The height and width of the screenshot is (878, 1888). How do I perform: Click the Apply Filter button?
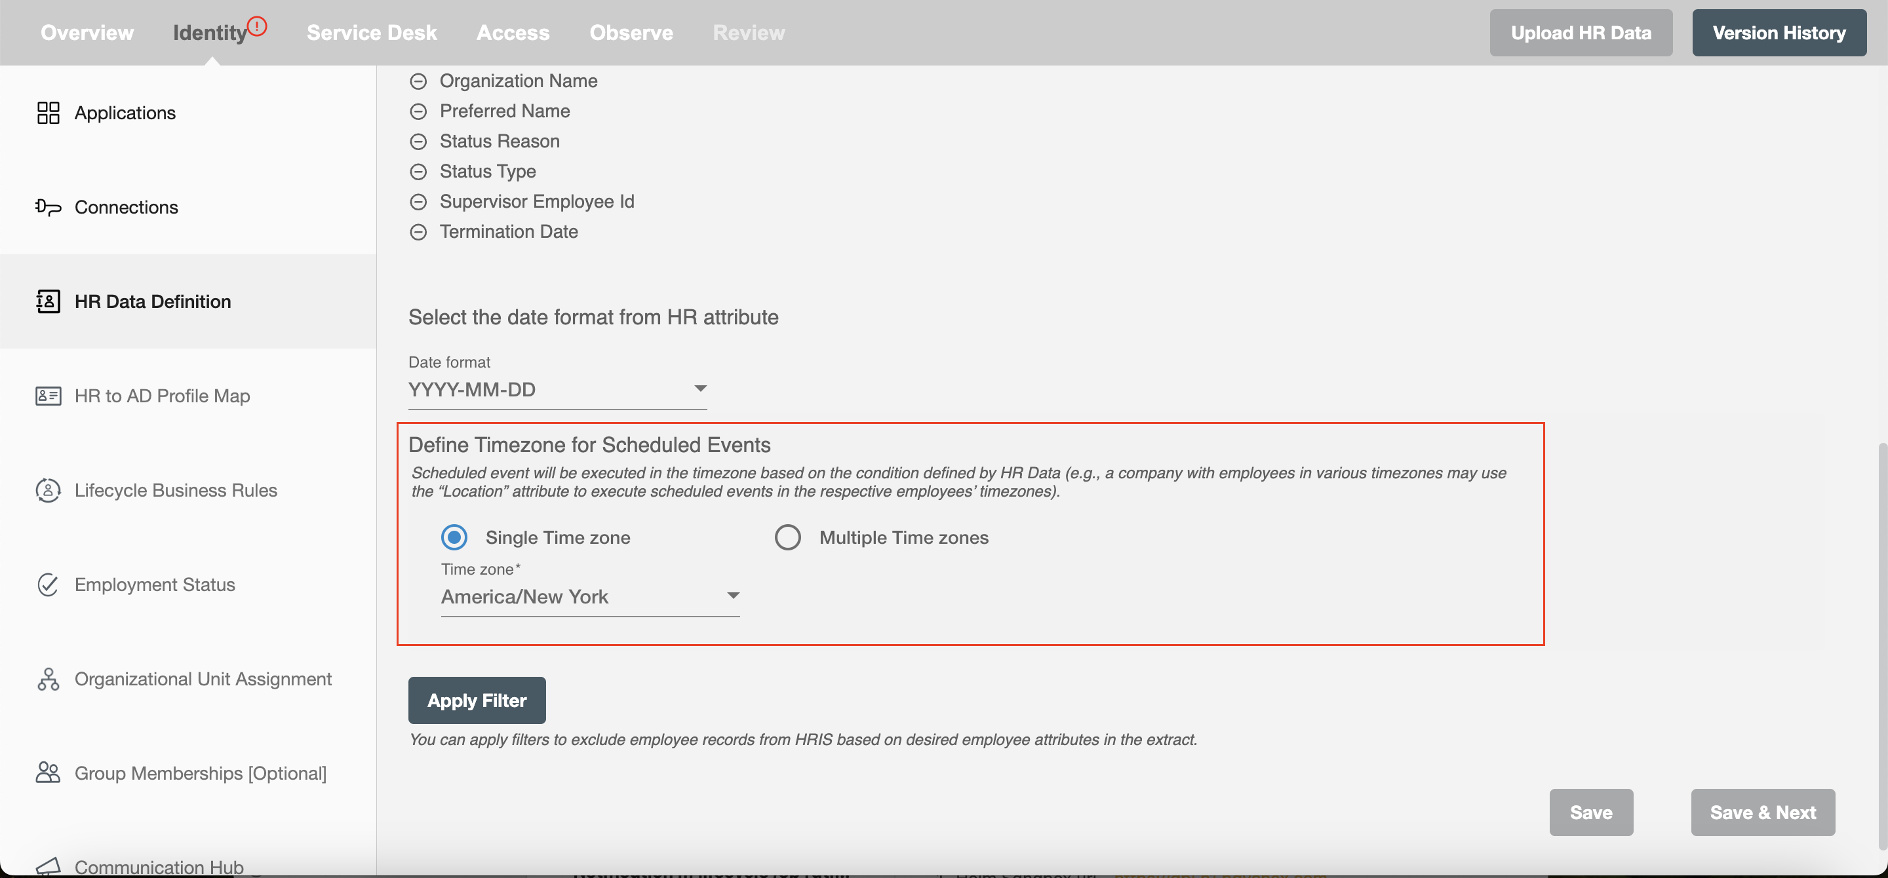[x=476, y=698]
